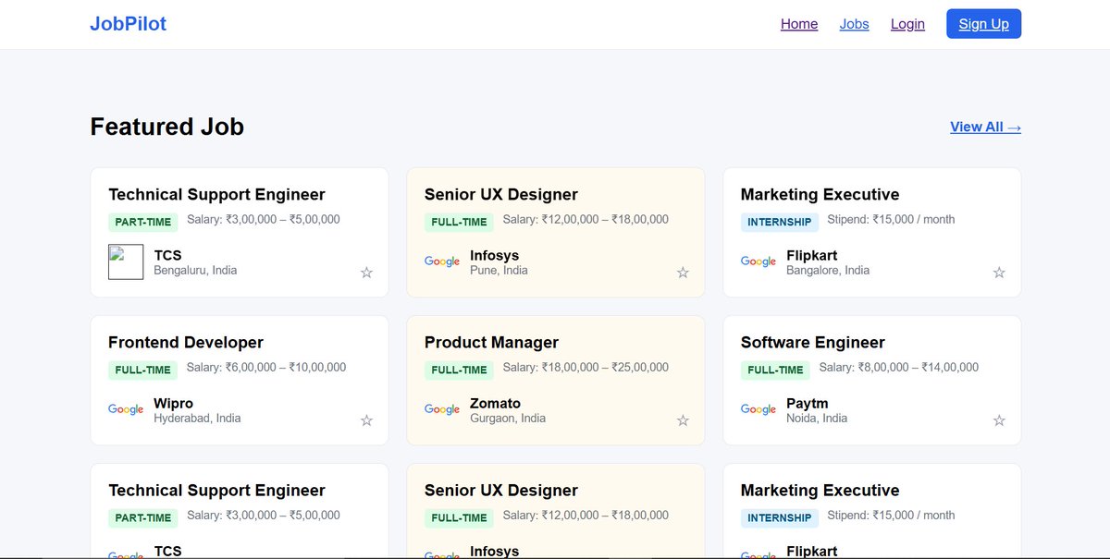This screenshot has width=1110, height=559.
Task: Click the Zomato company name
Action: click(495, 403)
